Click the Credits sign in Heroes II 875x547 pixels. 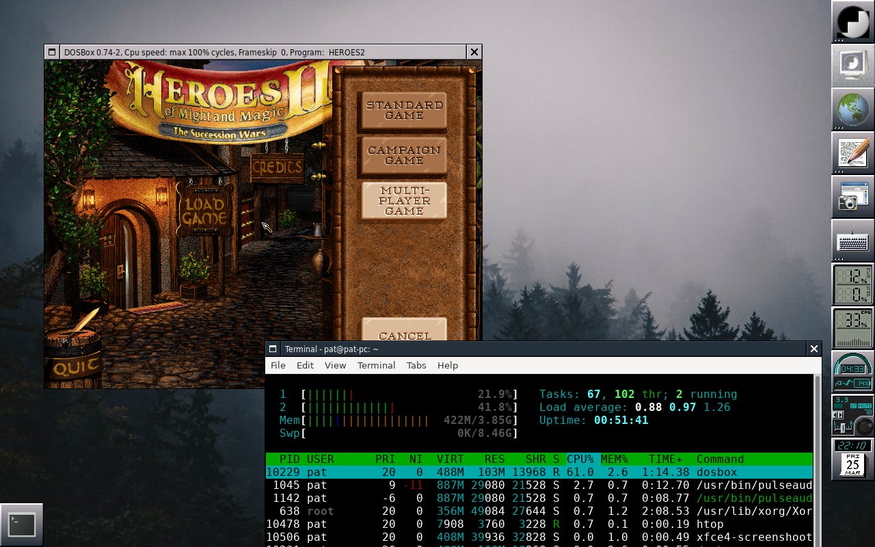pyautogui.click(x=277, y=168)
